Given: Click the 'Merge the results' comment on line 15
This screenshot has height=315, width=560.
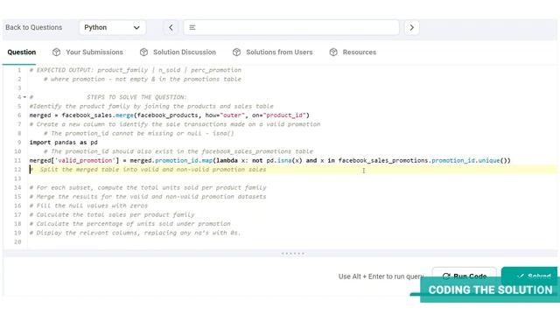Looking at the screenshot, I should pos(148,197).
